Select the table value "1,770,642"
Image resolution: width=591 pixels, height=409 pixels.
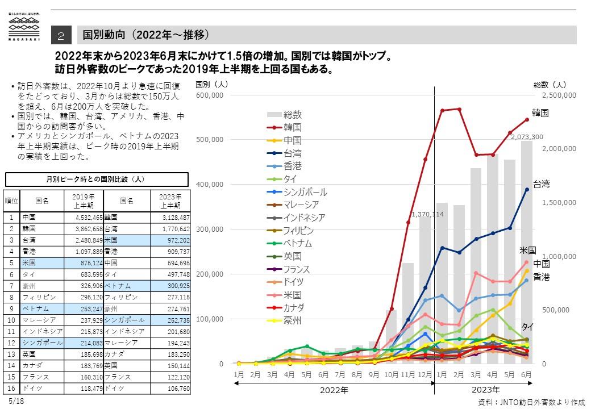[176, 229]
